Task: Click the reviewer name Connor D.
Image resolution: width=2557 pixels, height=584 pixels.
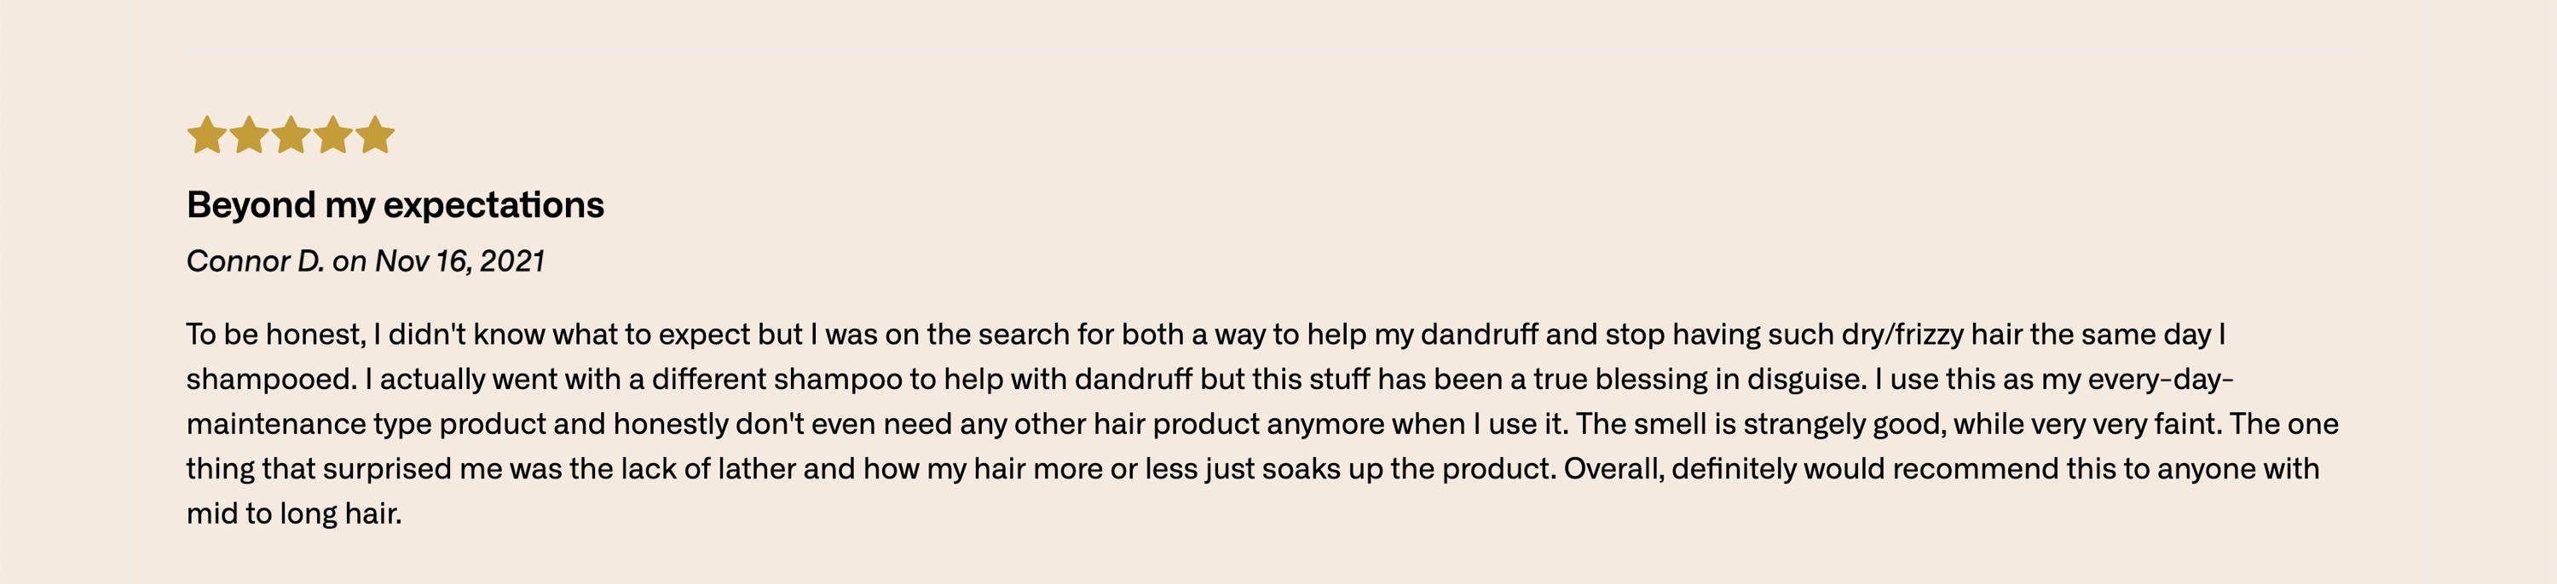Action: [255, 261]
